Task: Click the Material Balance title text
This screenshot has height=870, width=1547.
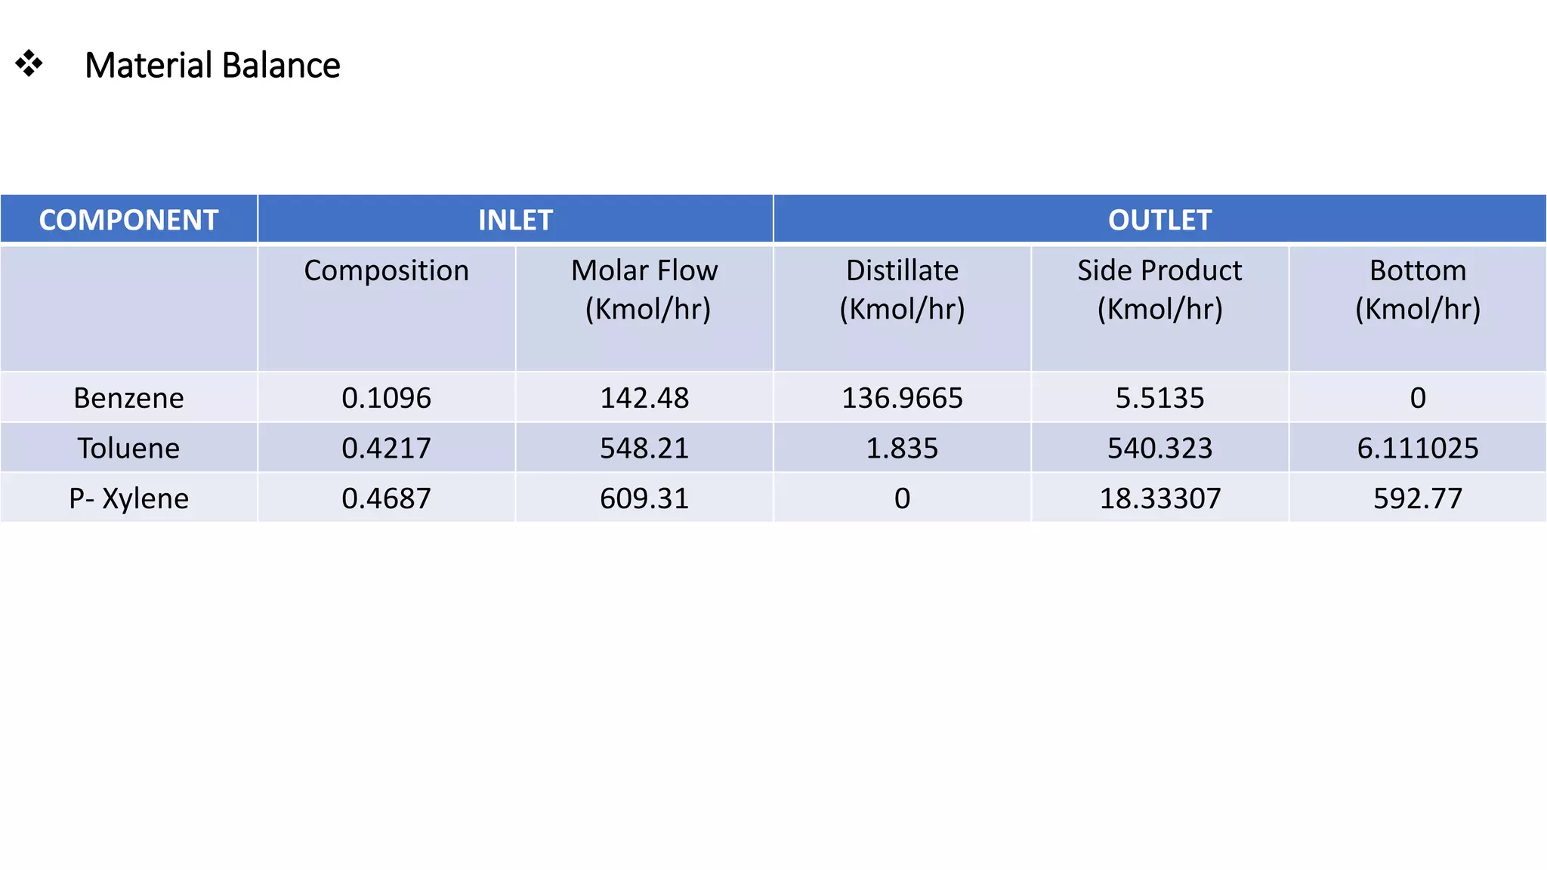Action: [212, 66]
